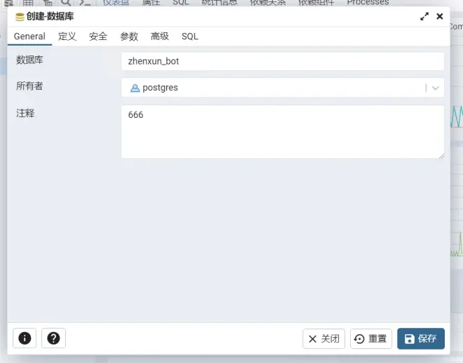Open the query terminal icon in background toolbar
The image size is (463, 363).
pyautogui.click(x=85, y=2)
